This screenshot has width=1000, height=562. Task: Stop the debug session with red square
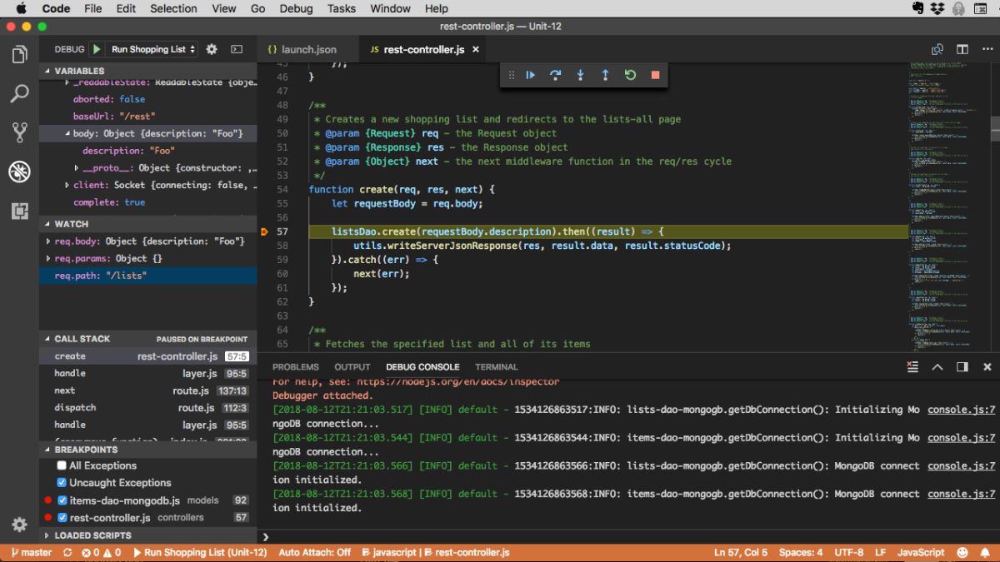[655, 75]
